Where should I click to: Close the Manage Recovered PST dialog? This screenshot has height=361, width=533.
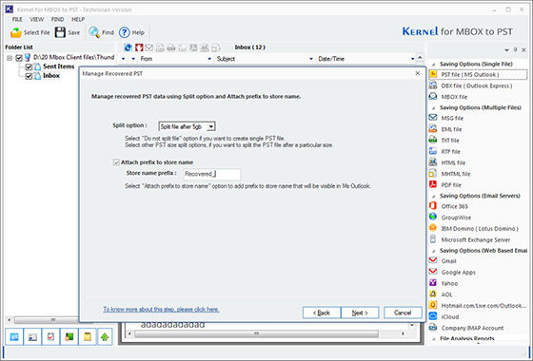418,73
